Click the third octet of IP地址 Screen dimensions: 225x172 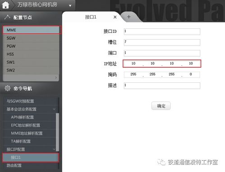(172, 63)
